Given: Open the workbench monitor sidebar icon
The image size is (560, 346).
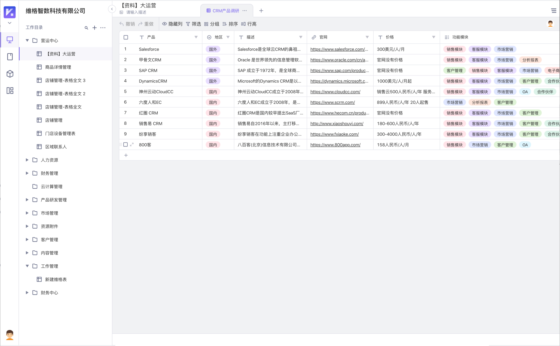Looking at the screenshot, I should (x=10, y=40).
